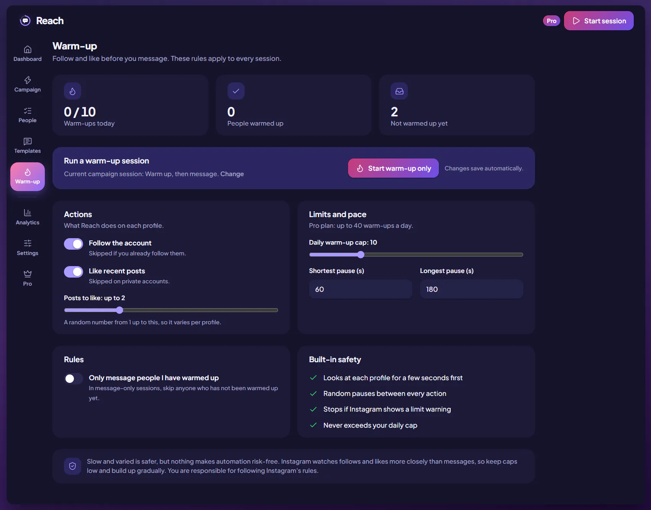The width and height of the screenshot is (651, 510).
Task: Click the Warm-up page heading
Action: point(75,46)
